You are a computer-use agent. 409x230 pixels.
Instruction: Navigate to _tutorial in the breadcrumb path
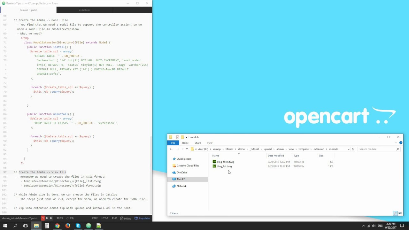254,149
